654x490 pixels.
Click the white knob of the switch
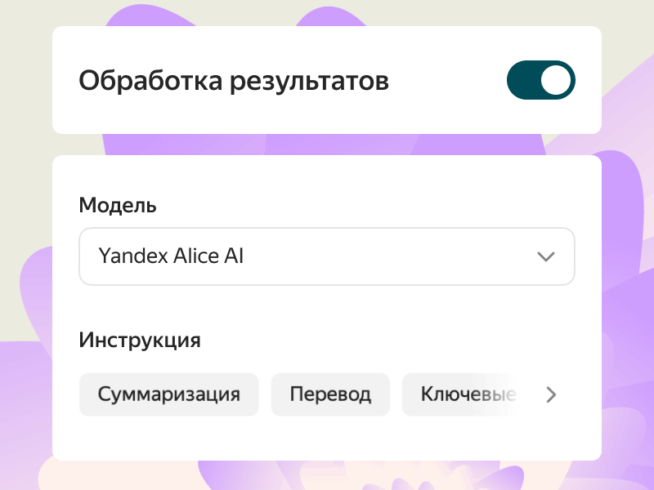tap(558, 80)
